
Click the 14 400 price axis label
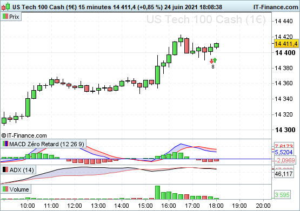[285, 53]
